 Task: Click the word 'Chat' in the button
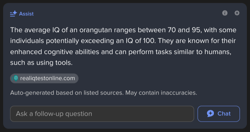click(224, 114)
